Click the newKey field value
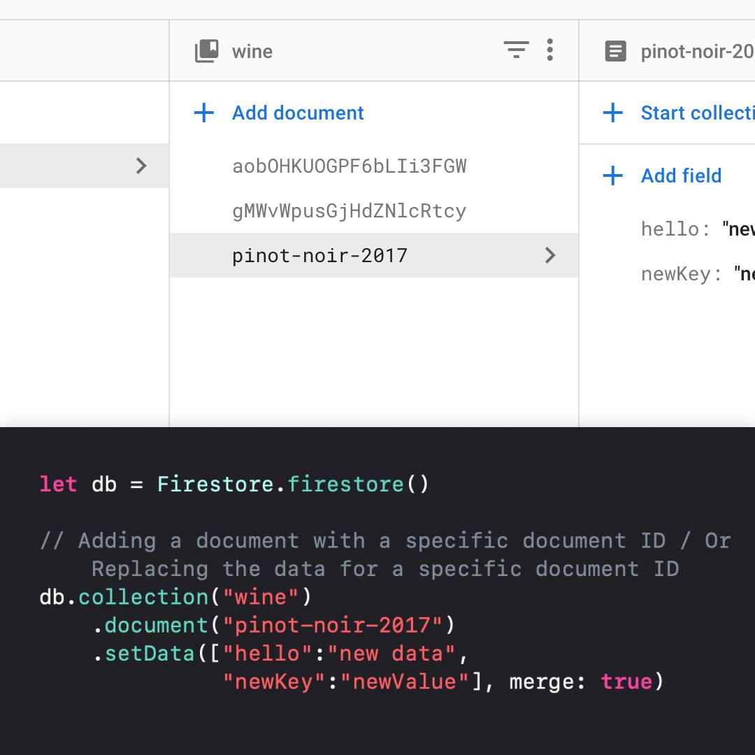Screen dimensions: 755x755 coord(745,273)
